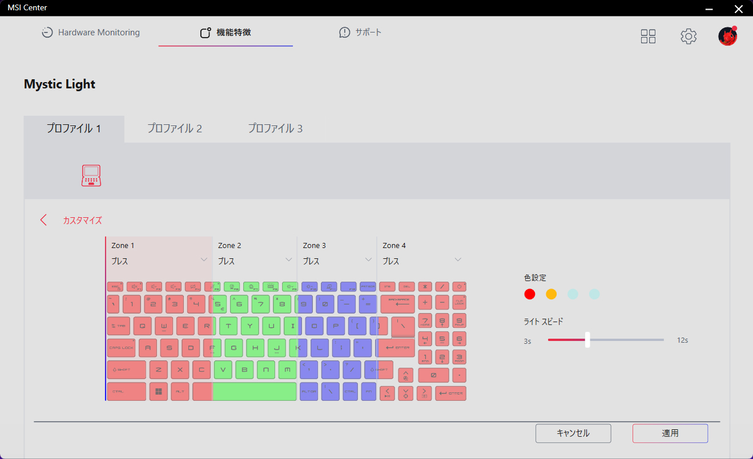This screenshot has width=753, height=459.
Task: Click the red dragon profile avatar
Action: click(727, 36)
